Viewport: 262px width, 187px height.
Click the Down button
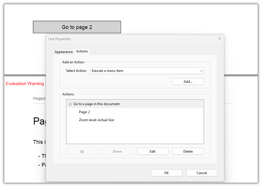[117, 151]
